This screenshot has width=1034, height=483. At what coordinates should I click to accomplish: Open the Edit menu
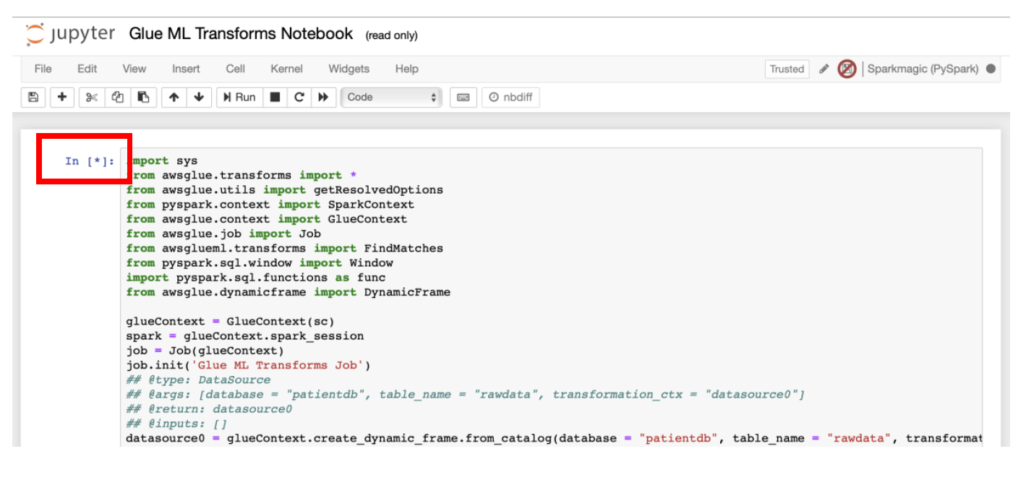click(87, 69)
